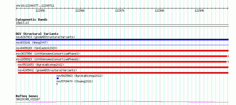This screenshot has height=105, width=236.
Task: Click the 12249k ruler position
Action: (199, 11)
